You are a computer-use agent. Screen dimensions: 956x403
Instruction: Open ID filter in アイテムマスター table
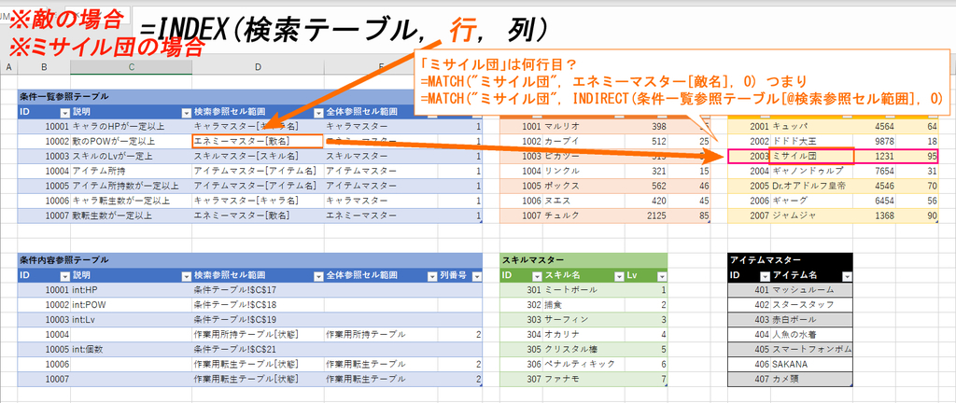pos(765,276)
